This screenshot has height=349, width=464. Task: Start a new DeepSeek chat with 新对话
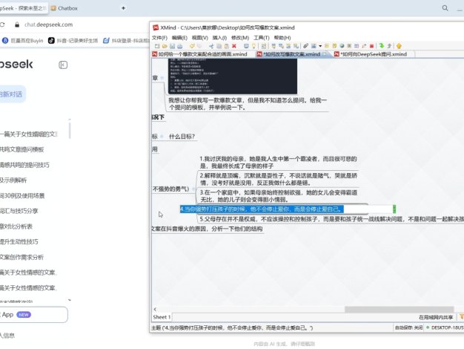11,94
